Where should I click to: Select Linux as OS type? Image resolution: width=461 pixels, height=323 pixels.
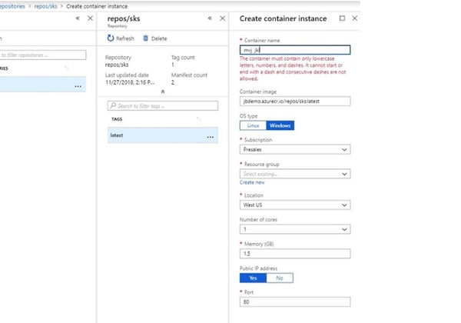tap(253, 125)
